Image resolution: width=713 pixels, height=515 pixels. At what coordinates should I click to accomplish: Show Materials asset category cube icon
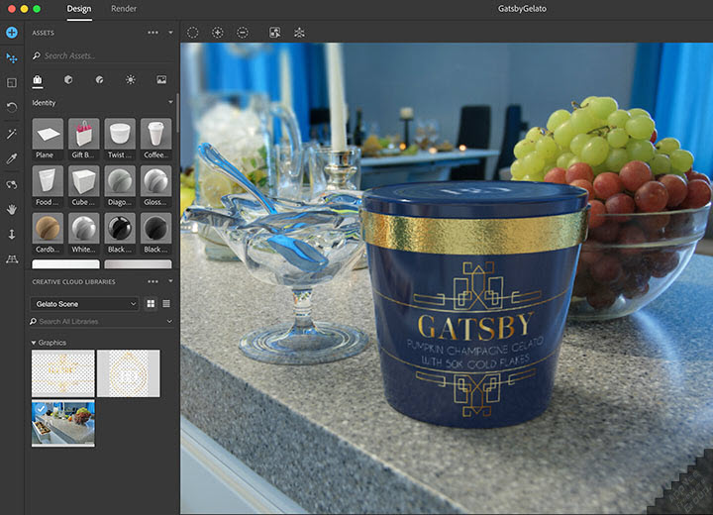click(68, 80)
